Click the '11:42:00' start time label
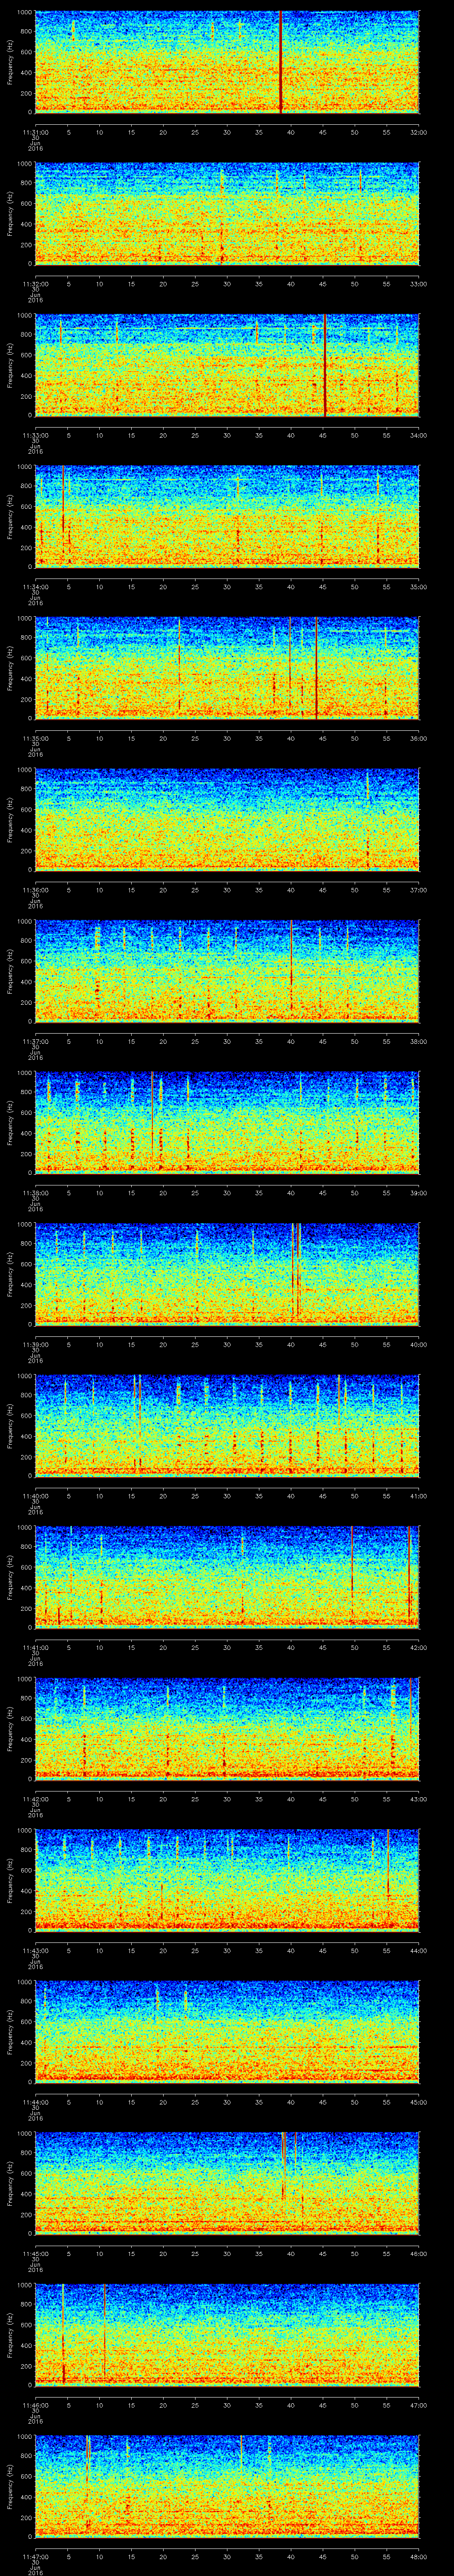Image resolution: width=454 pixels, height=2576 pixels. point(36,1798)
